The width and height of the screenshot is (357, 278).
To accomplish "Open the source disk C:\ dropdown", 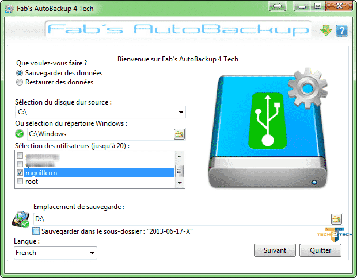I will click(x=100, y=112).
